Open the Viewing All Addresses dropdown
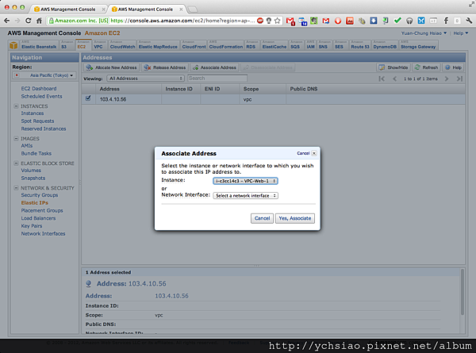 146,79
